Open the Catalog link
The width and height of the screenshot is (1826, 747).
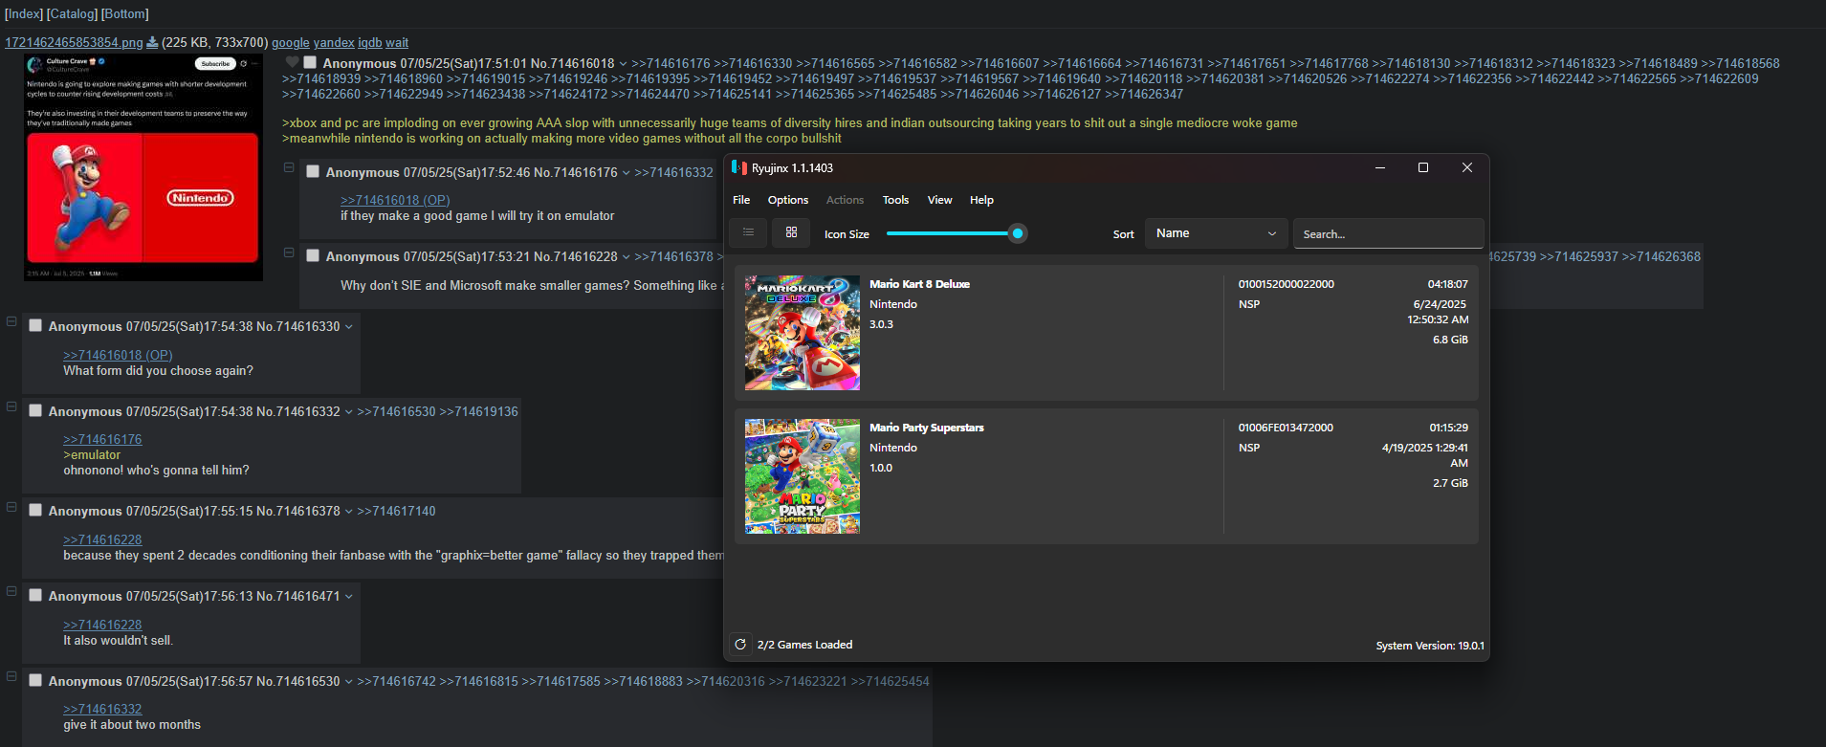[x=72, y=13]
